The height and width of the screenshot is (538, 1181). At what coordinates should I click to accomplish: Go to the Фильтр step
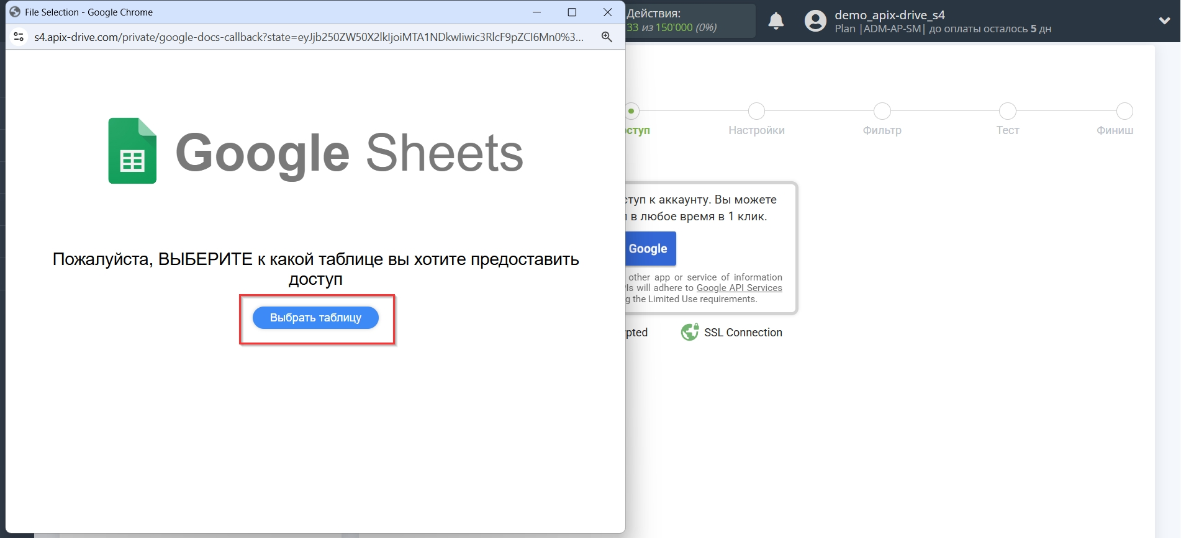[882, 111]
